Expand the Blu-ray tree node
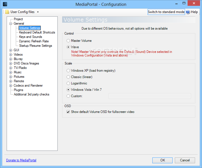Screen dimensions: 202x168 tap(11, 59)
